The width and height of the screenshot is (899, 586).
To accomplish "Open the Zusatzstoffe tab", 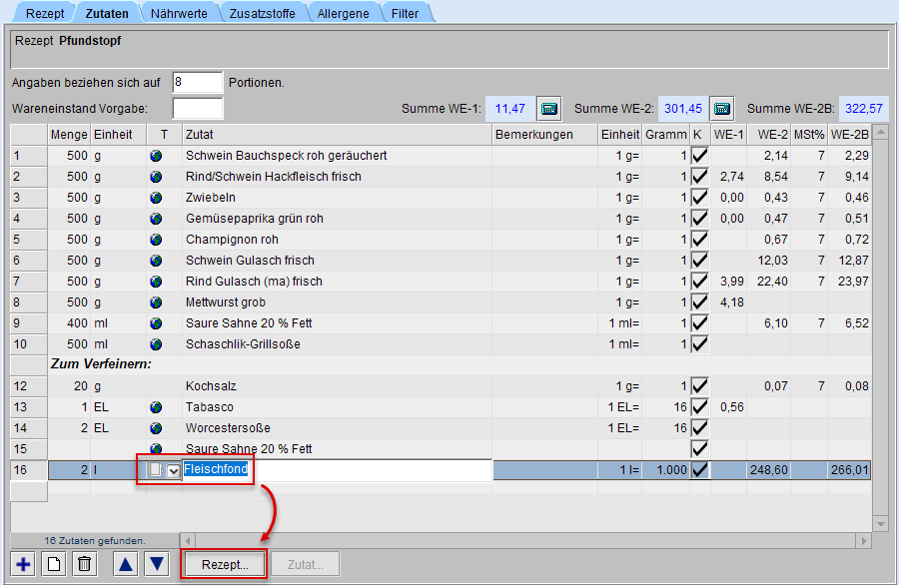I will click(x=262, y=13).
